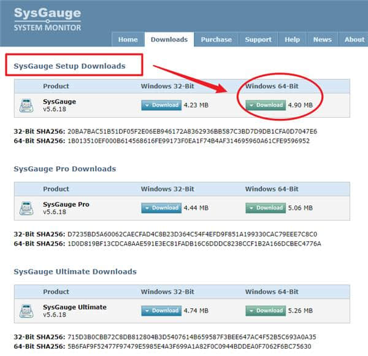Click the SysGauge Pro product icon
The width and height of the screenshot is (368, 356).
click(27, 208)
